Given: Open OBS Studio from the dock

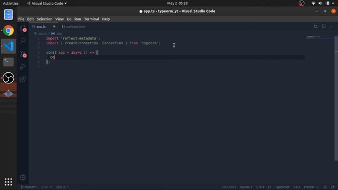Looking at the screenshot, I should point(8,78).
